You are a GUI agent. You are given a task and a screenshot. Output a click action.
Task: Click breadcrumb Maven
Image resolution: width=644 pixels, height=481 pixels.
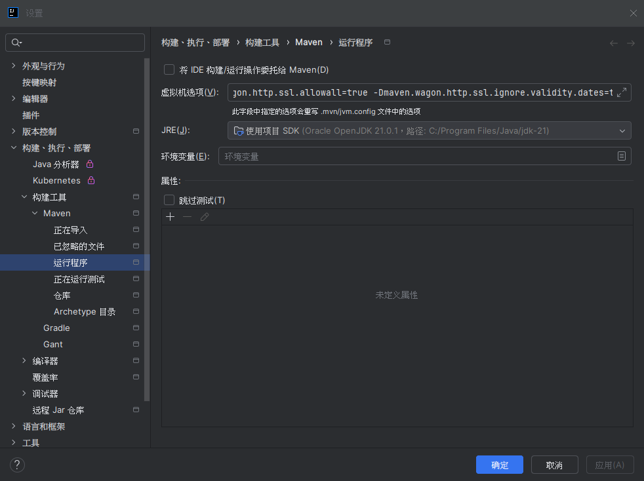pyautogui.click(x=309, y=43)
